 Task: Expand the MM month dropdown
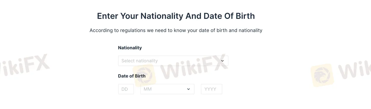tap(167, 89)
